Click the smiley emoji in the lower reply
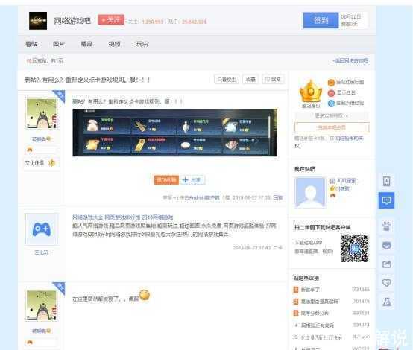 (145, 295)
